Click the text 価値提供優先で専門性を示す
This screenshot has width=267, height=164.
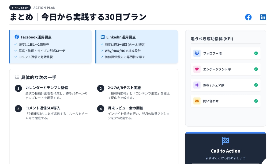(125, 57)
